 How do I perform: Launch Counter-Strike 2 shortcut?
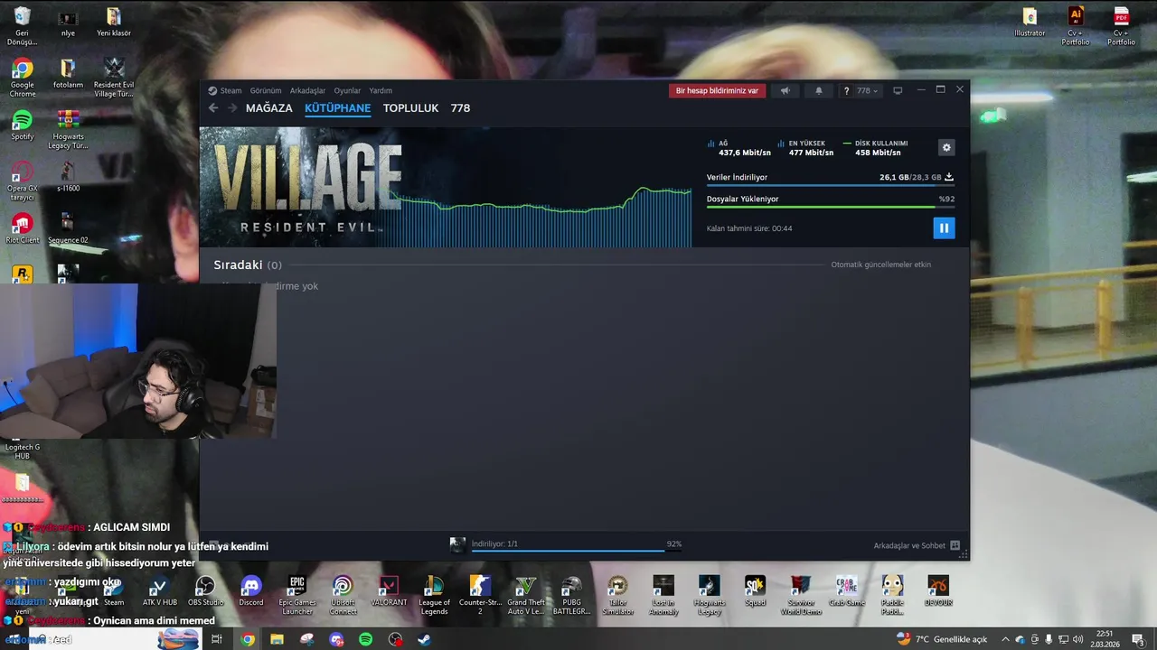(x=480, y=596)
